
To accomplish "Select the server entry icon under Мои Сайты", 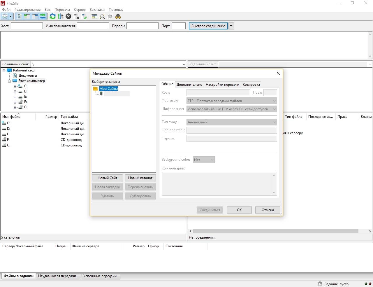I will pyautogui.click(x=101, y=94).
